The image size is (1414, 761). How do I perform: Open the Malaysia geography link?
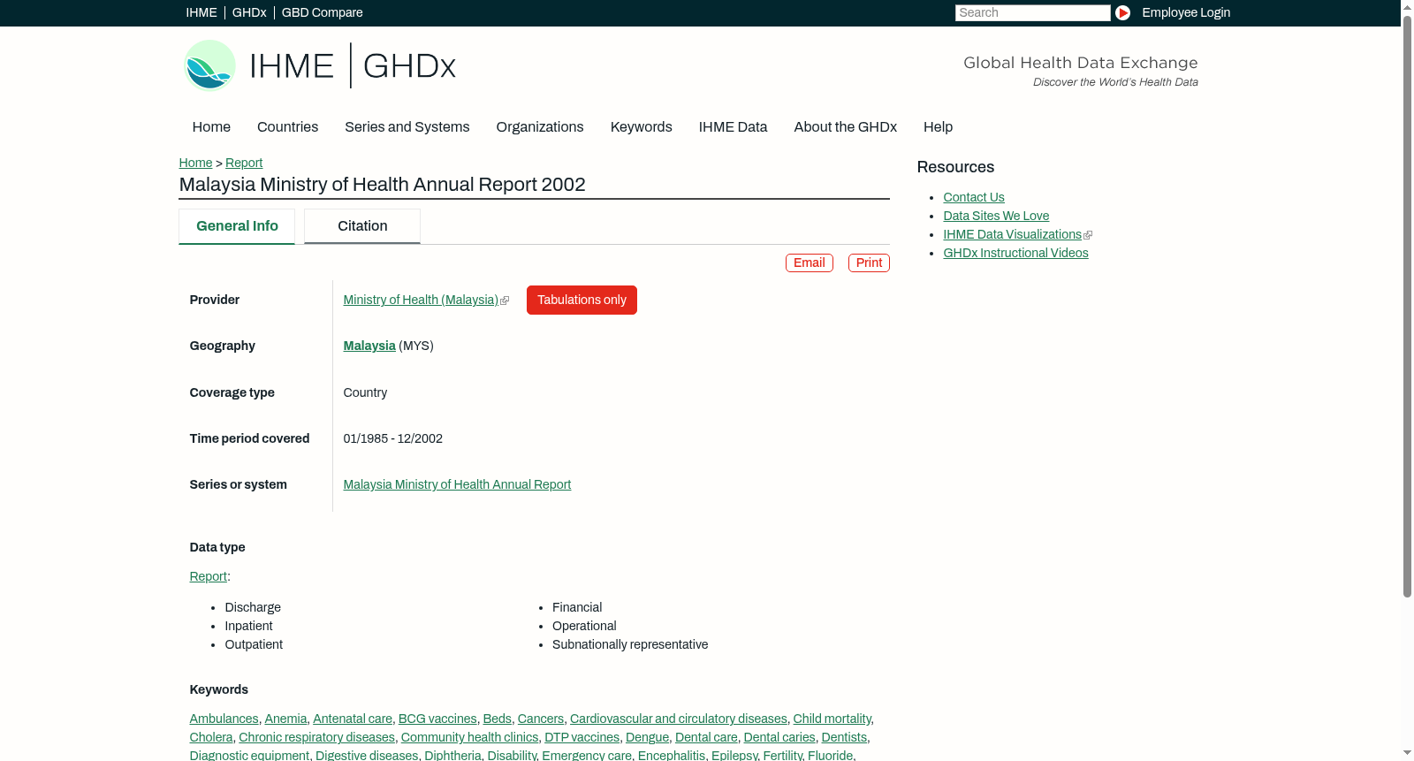coord(369,346)
